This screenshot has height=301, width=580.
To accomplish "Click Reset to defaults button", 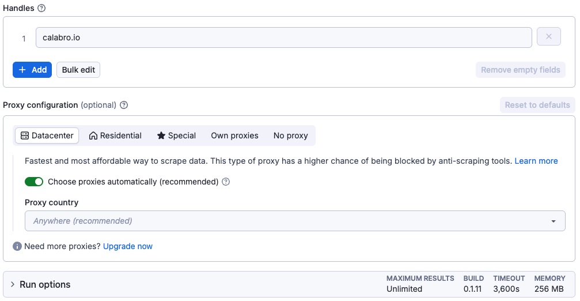I will [x=537, y=105].
